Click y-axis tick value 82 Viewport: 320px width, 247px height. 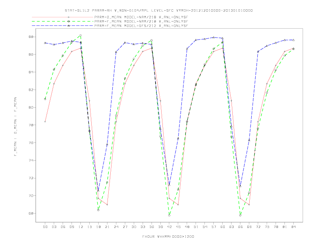point(31,90)
